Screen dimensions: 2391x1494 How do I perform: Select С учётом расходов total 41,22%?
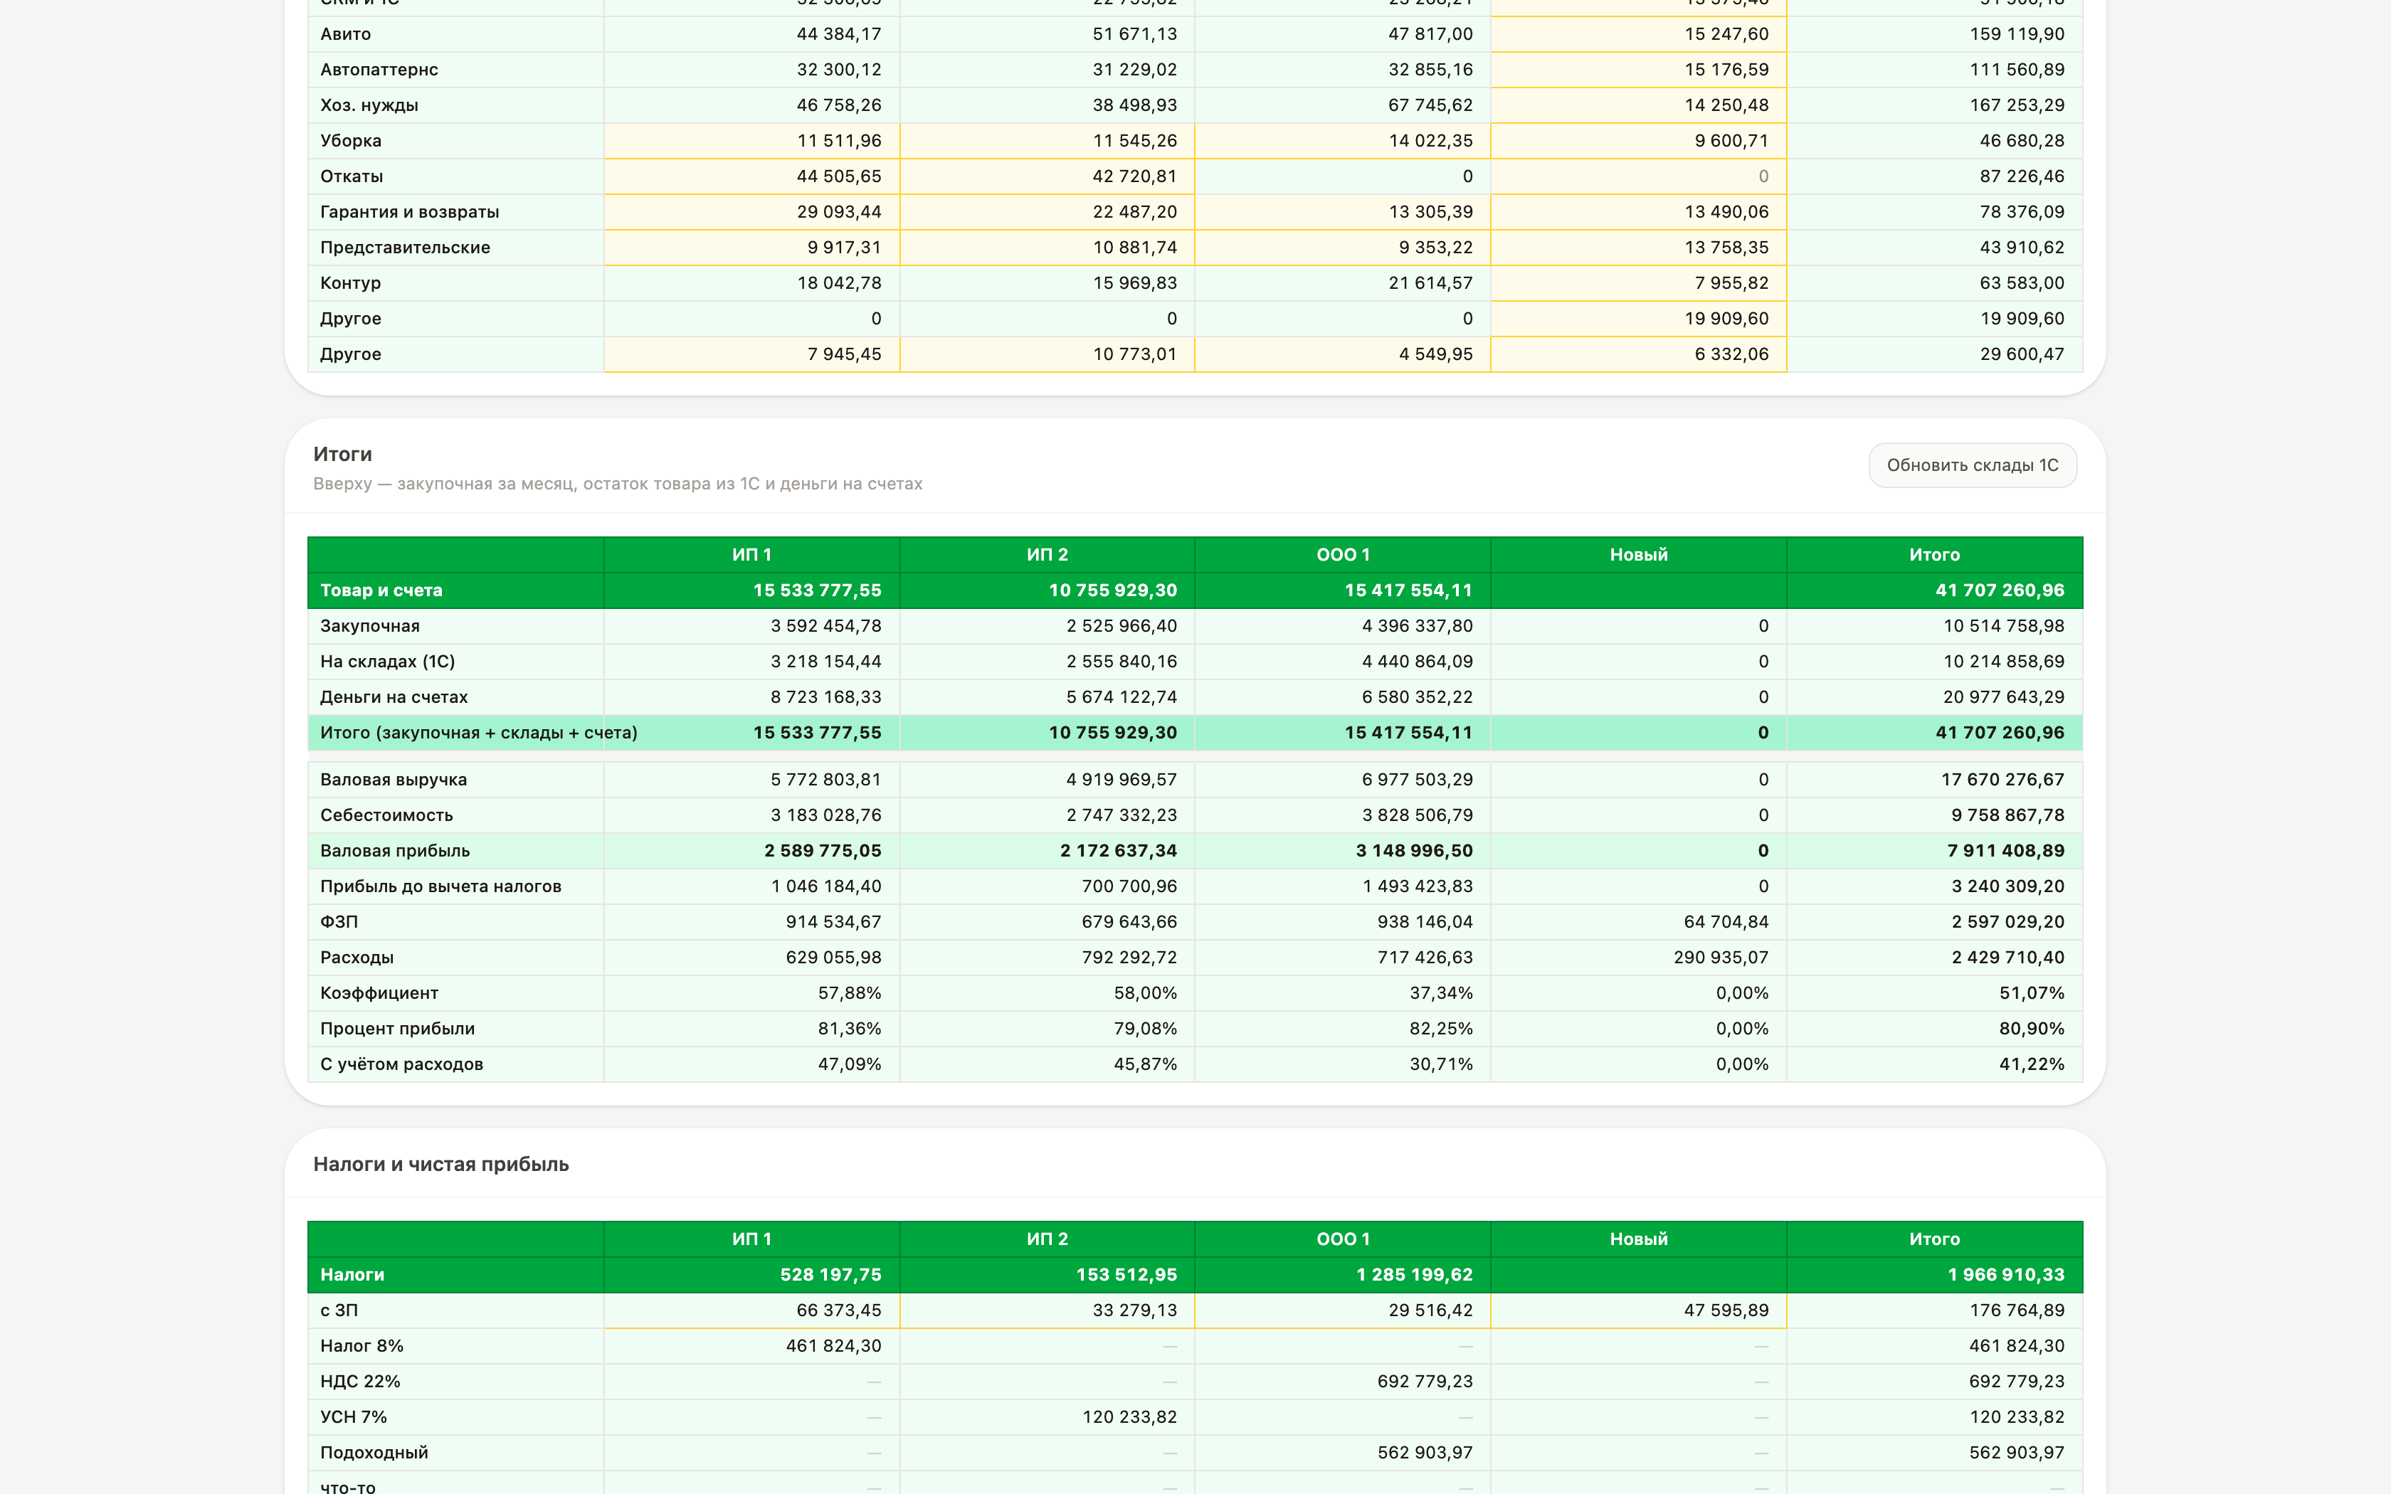2032,1064
